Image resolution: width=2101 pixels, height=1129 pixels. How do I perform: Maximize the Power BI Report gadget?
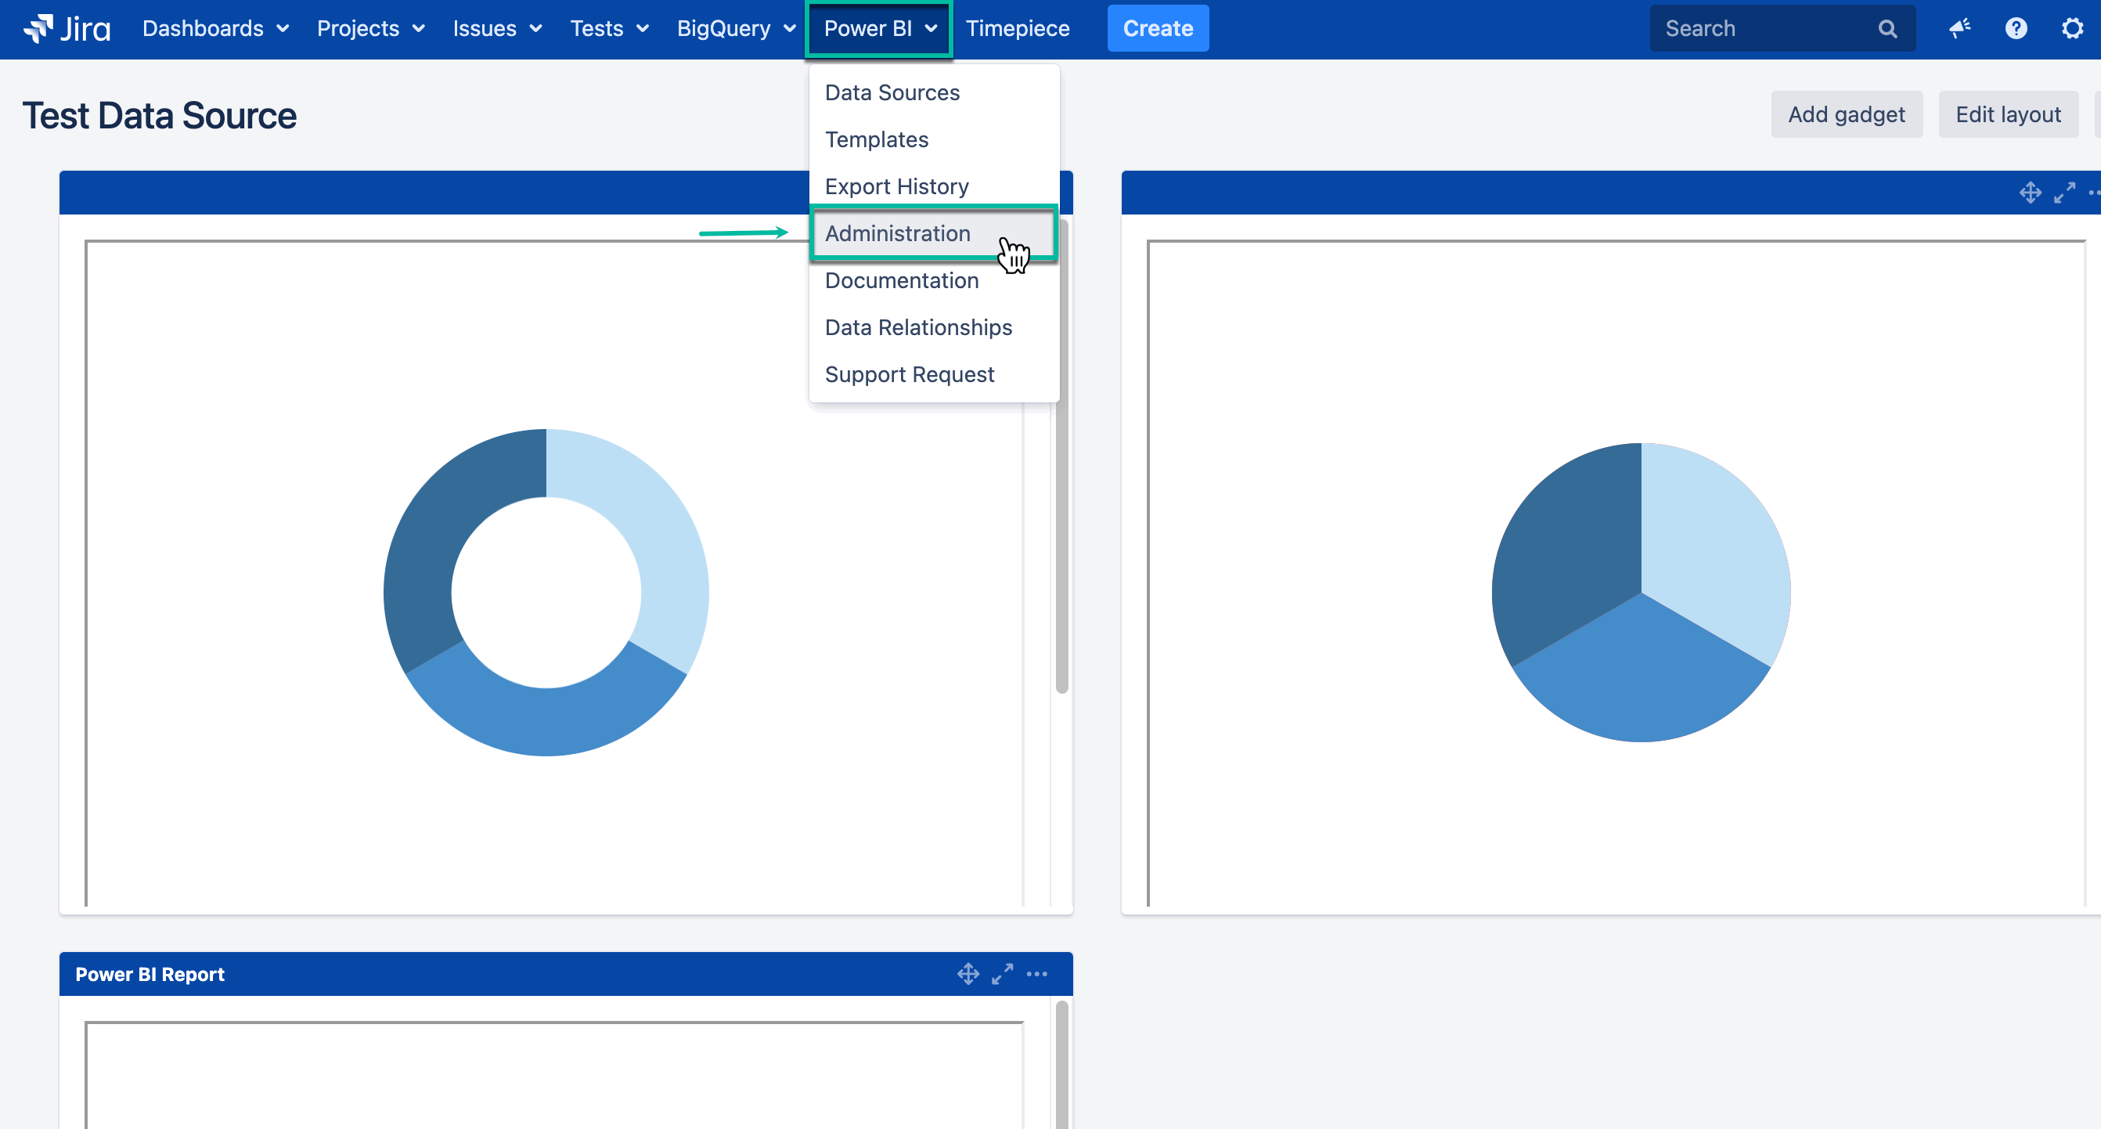[1003, 974]
